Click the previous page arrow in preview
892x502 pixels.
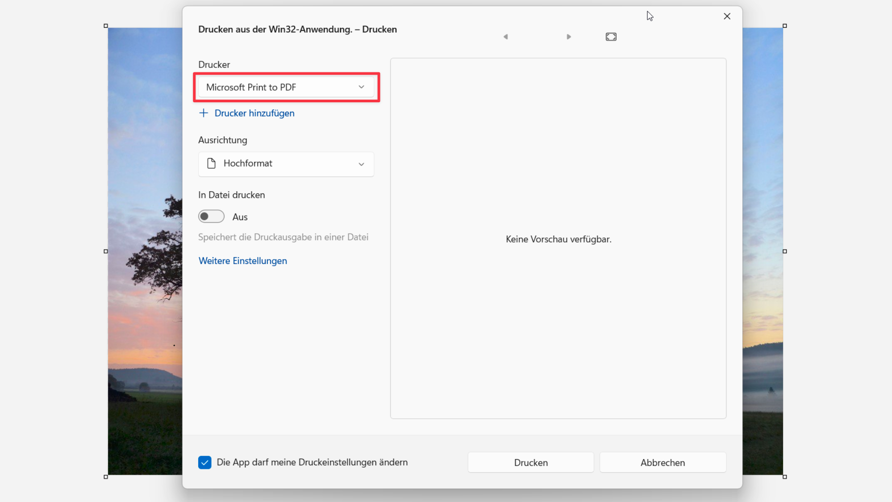coord(505,37)
